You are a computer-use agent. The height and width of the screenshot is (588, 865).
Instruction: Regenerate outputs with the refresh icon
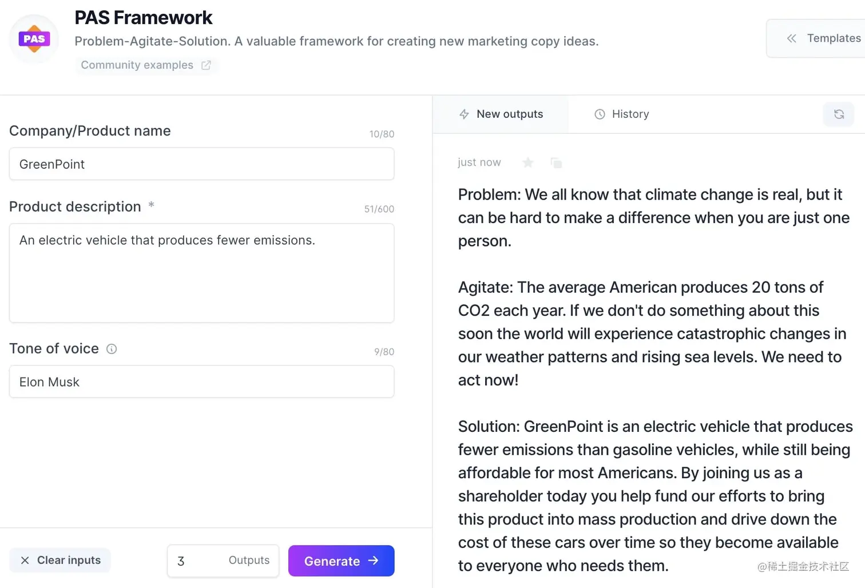[839, 114]
